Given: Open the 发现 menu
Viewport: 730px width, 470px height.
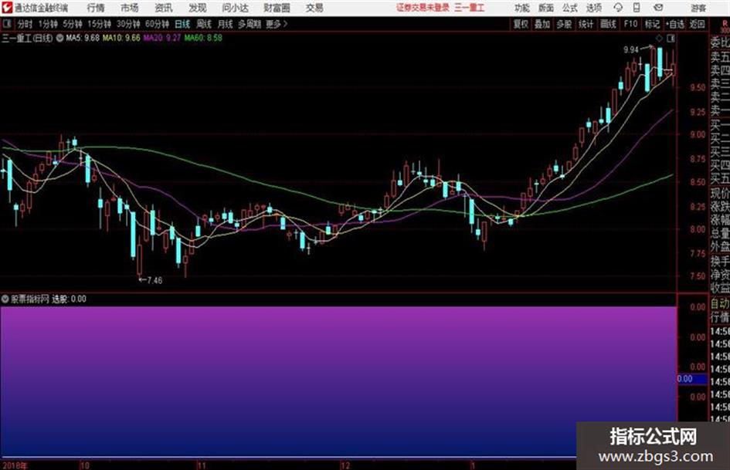Looking at the screenshot, I should point(198,8).
